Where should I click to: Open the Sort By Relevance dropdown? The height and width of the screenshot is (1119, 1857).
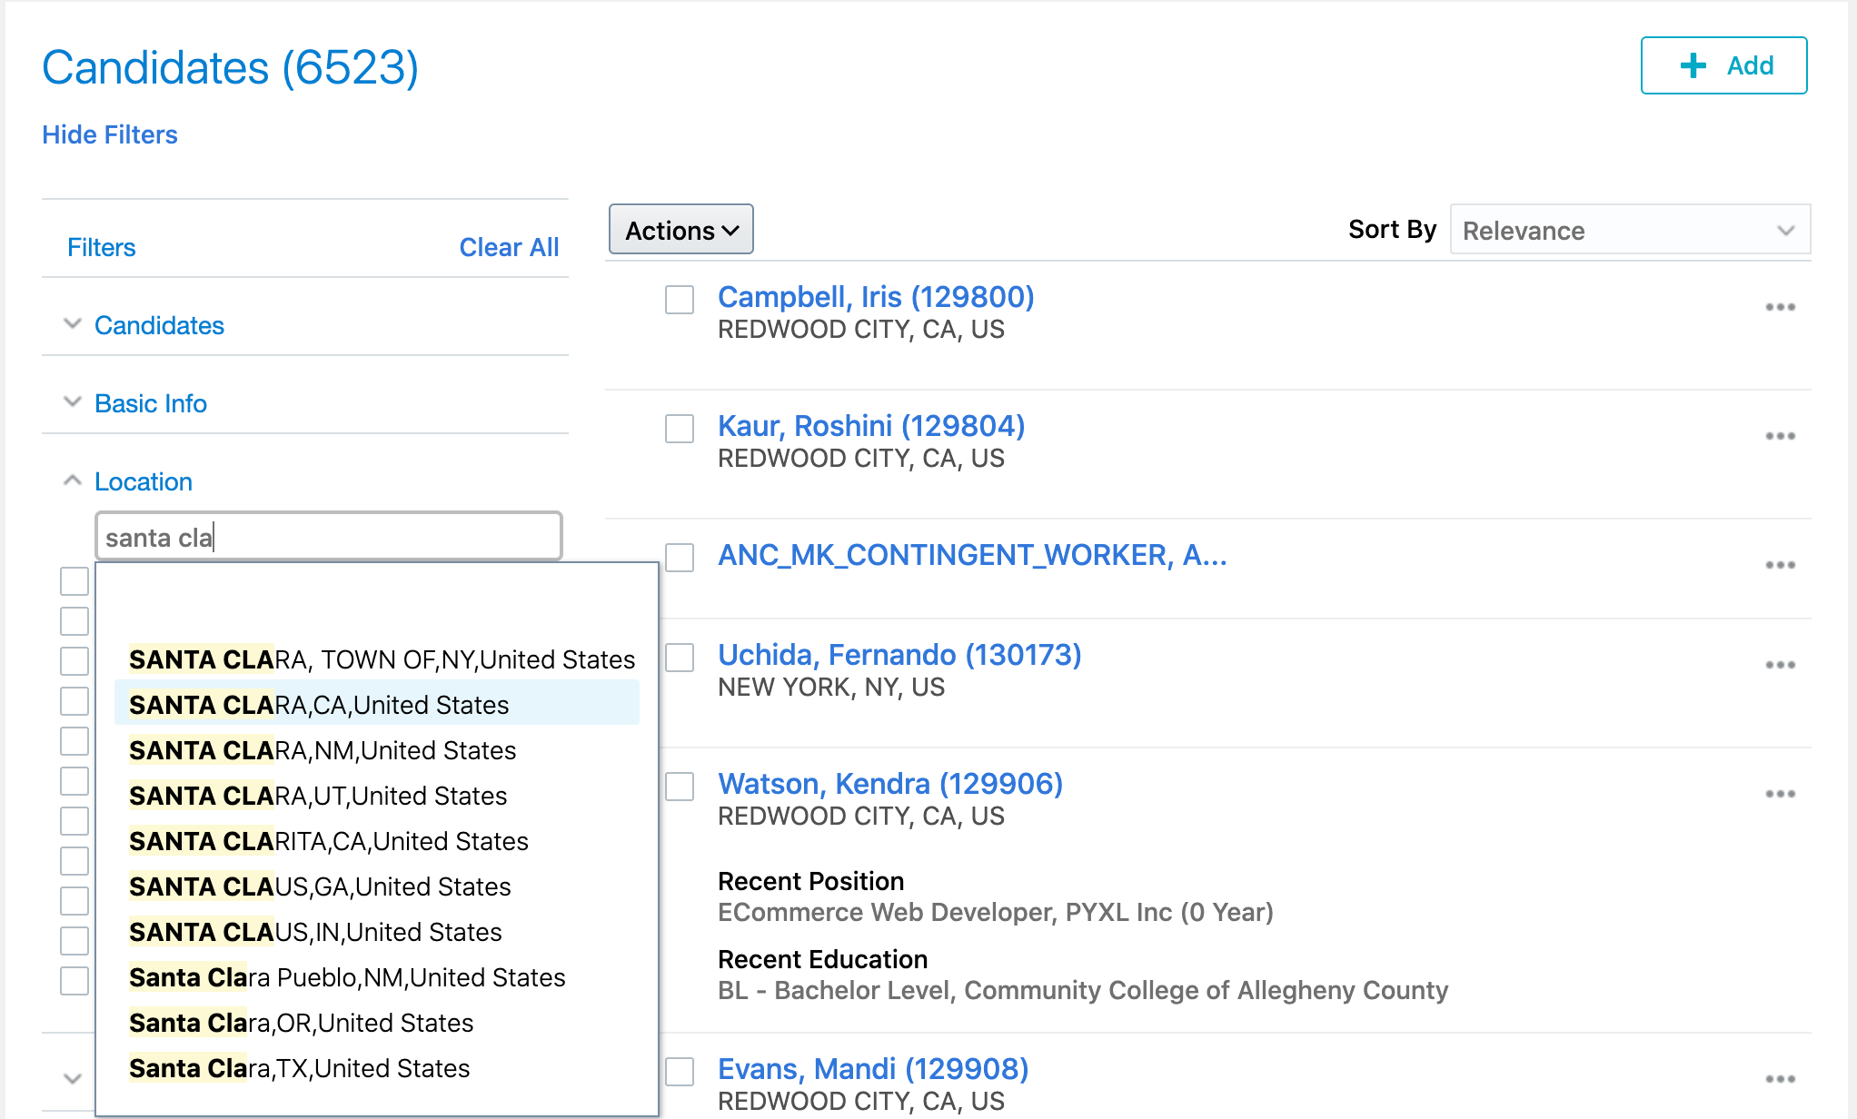1630,231
